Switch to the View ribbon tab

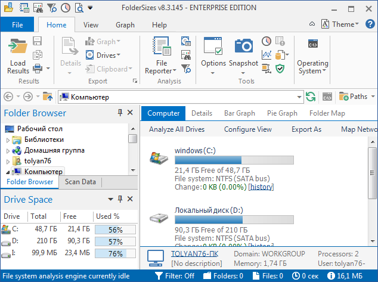point(91,25)
